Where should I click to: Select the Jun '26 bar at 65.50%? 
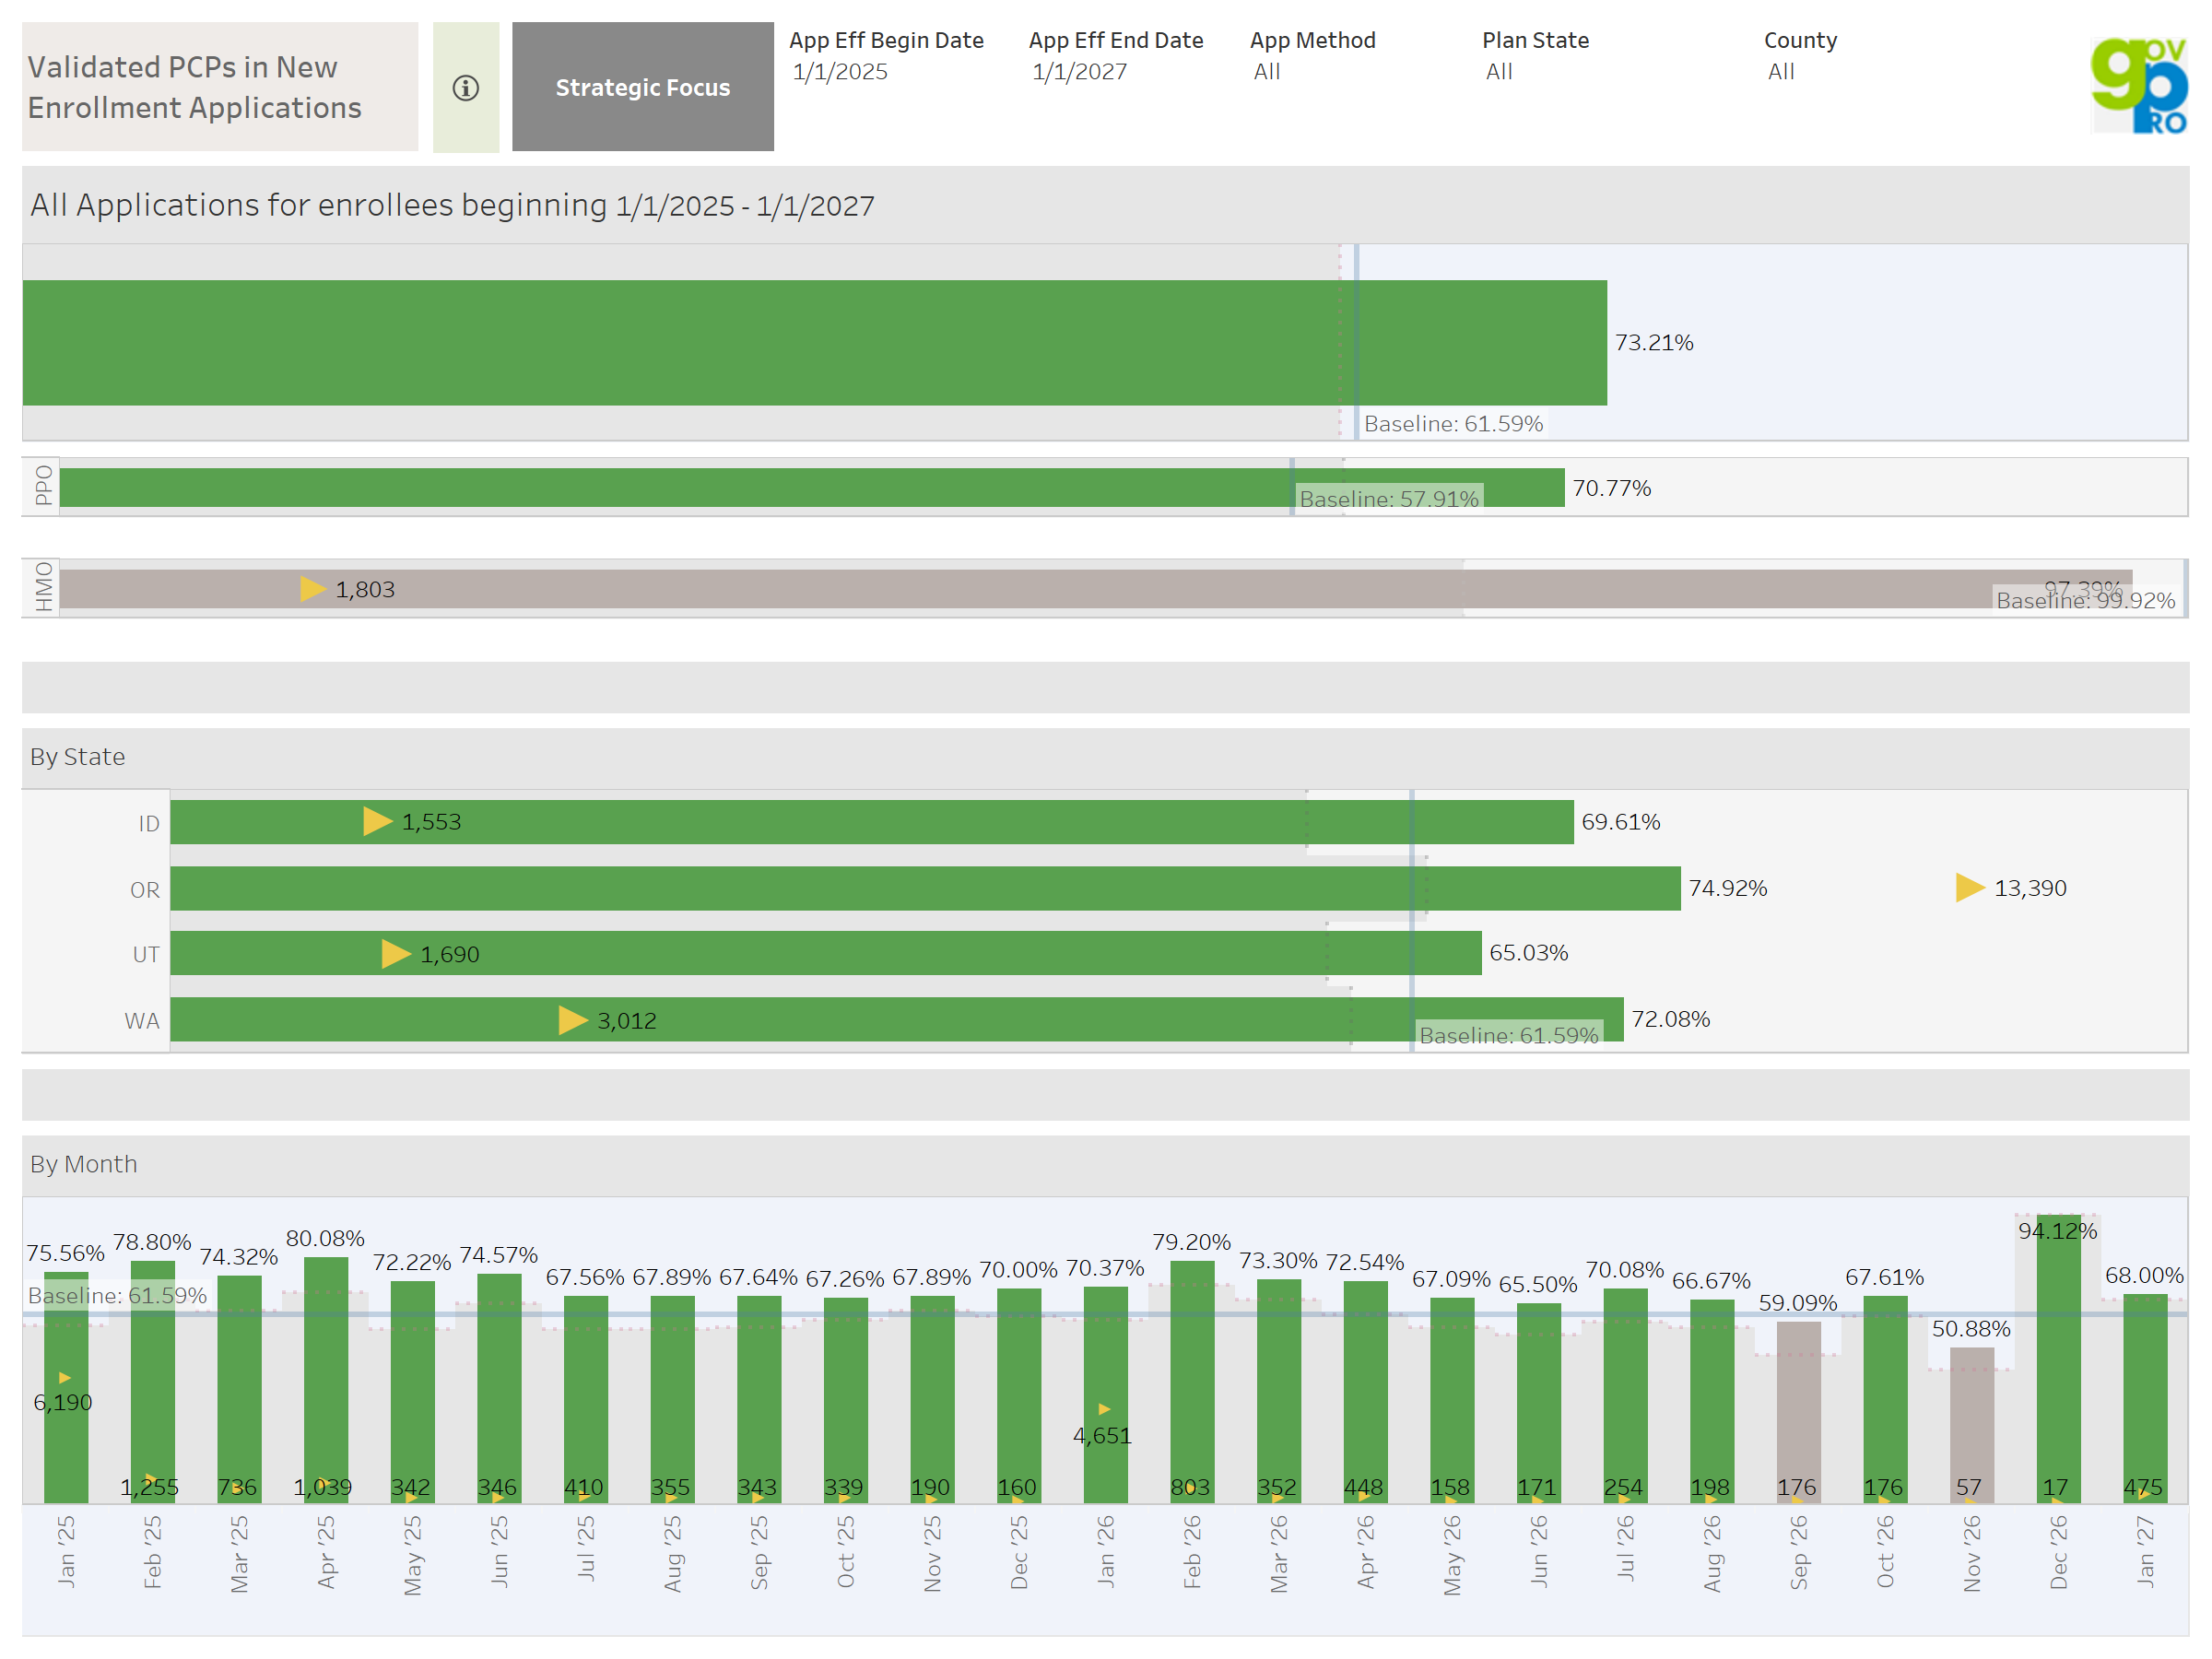tap(1538, 1403)
